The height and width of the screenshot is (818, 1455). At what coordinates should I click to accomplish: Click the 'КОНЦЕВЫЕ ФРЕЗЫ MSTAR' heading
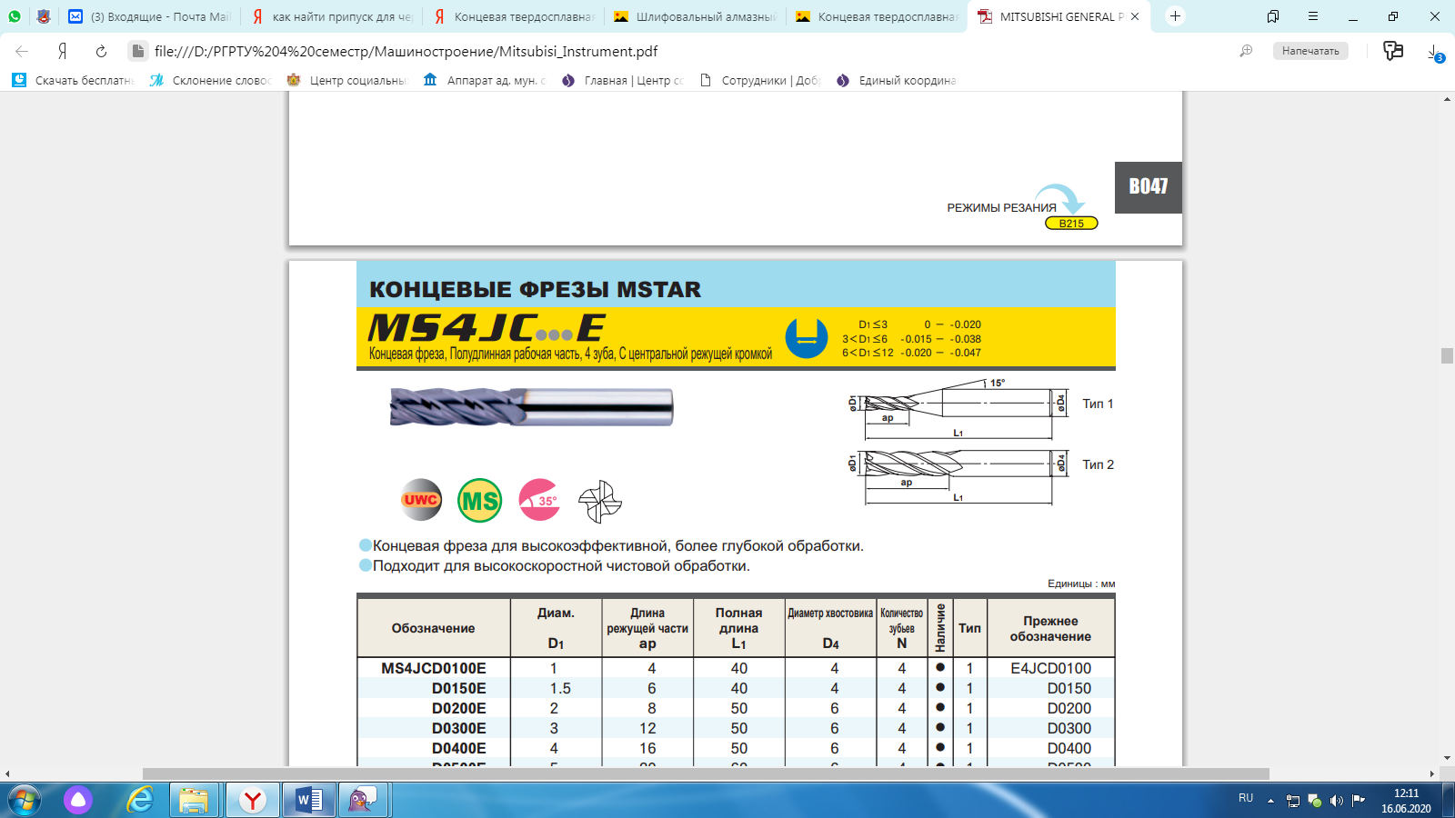click(535, 290)
